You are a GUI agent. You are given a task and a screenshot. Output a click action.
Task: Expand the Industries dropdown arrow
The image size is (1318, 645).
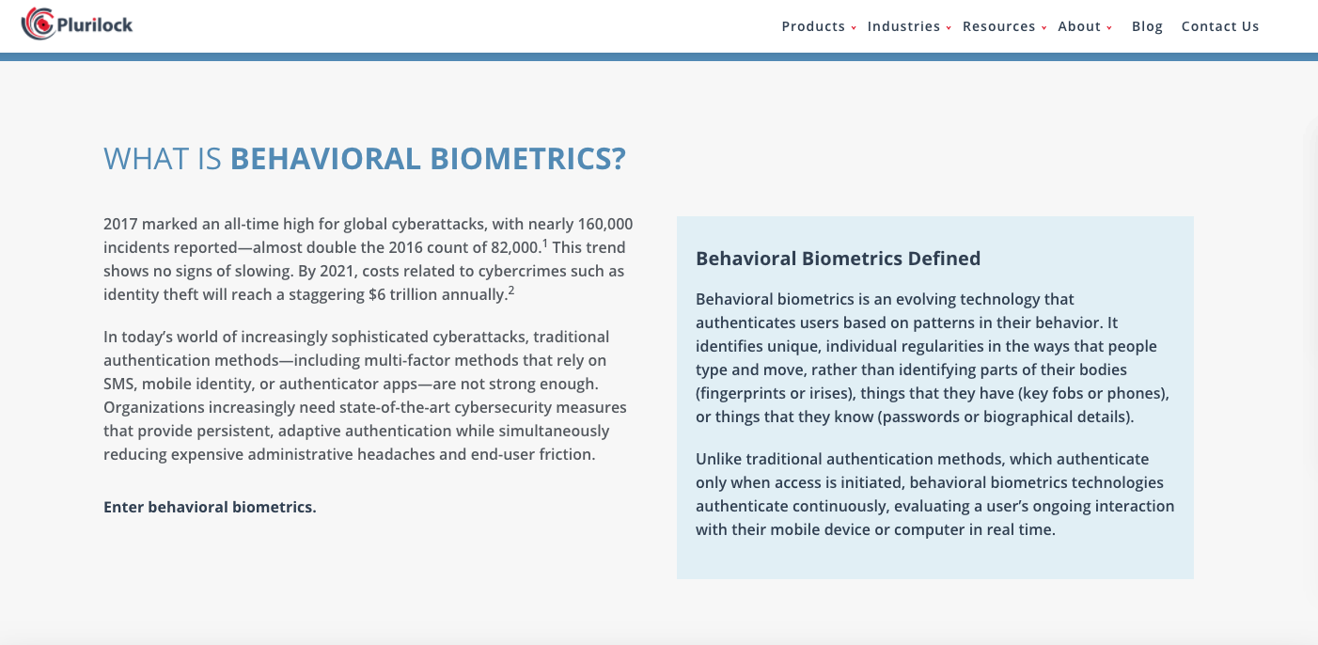tap(949, 28)
